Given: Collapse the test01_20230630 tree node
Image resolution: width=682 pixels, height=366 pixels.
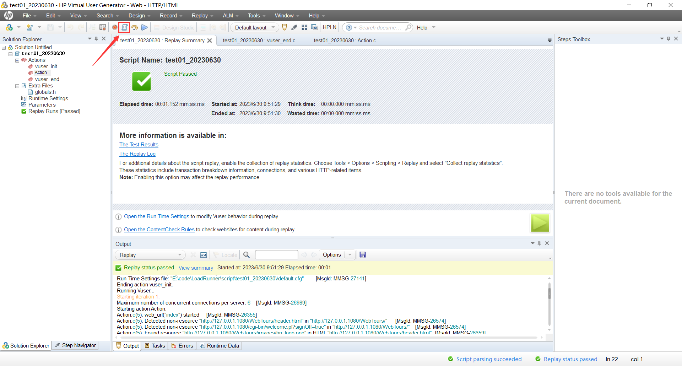Looking at the screenshot, I should pos(11,54).
